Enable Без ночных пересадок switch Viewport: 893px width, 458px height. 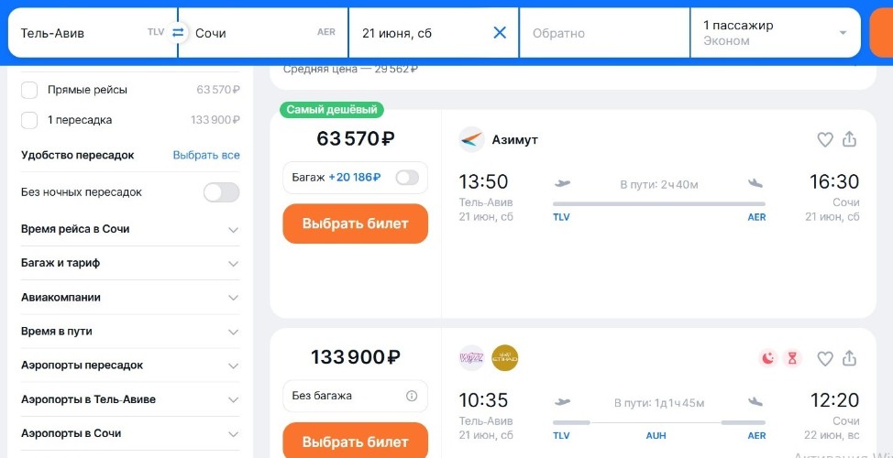(x=222, y=192)
